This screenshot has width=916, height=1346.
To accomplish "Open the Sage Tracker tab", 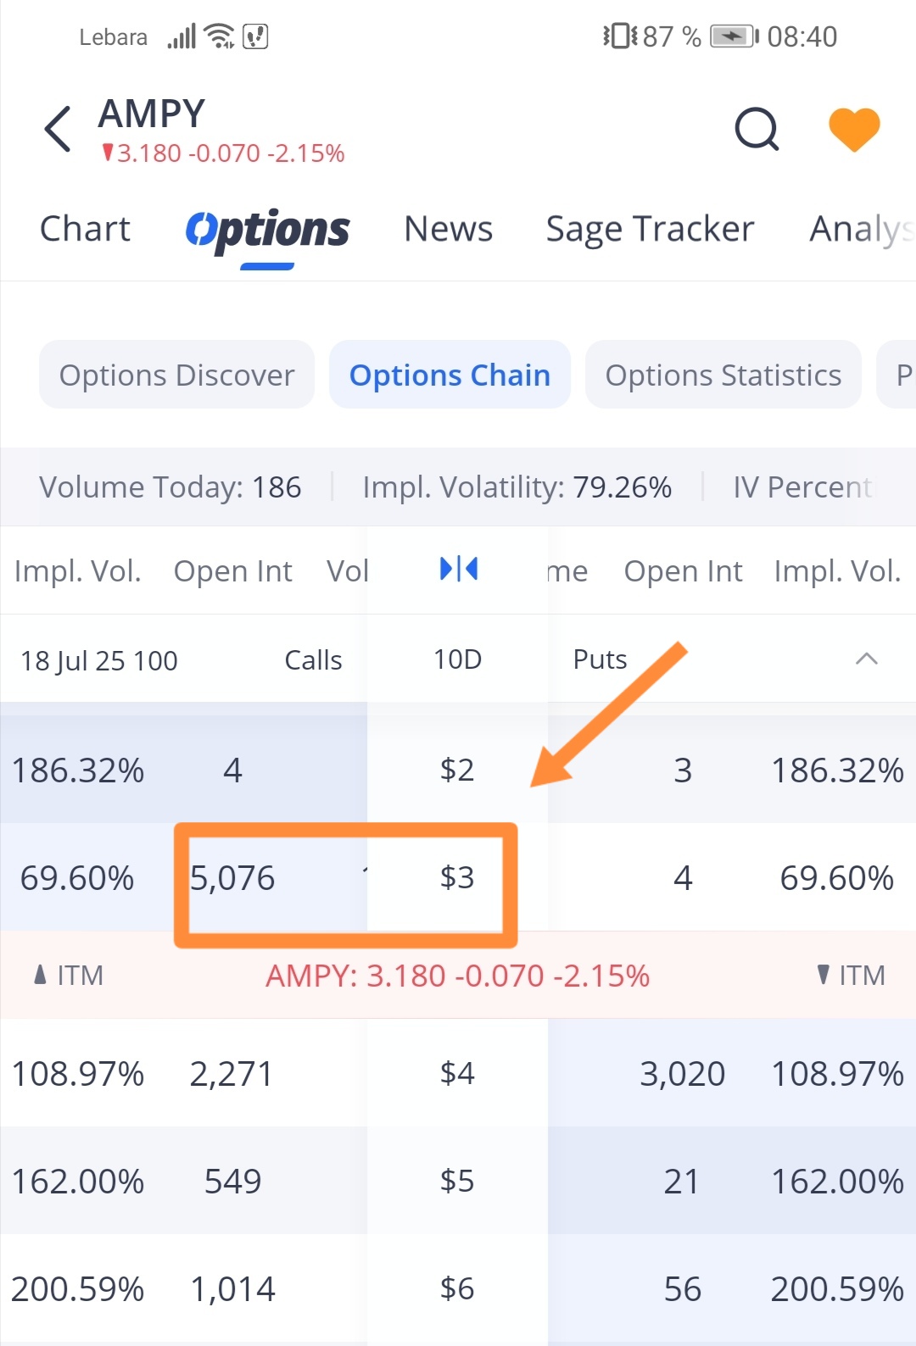I will point(650,229).
